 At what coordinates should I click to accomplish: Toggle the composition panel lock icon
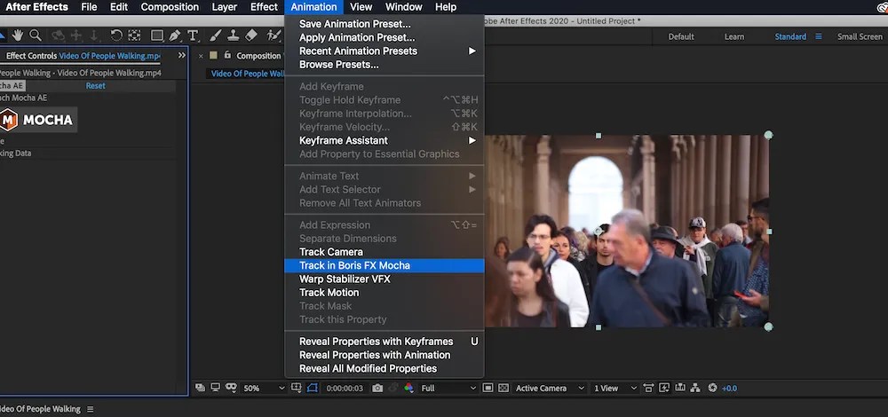click(227, 55)
